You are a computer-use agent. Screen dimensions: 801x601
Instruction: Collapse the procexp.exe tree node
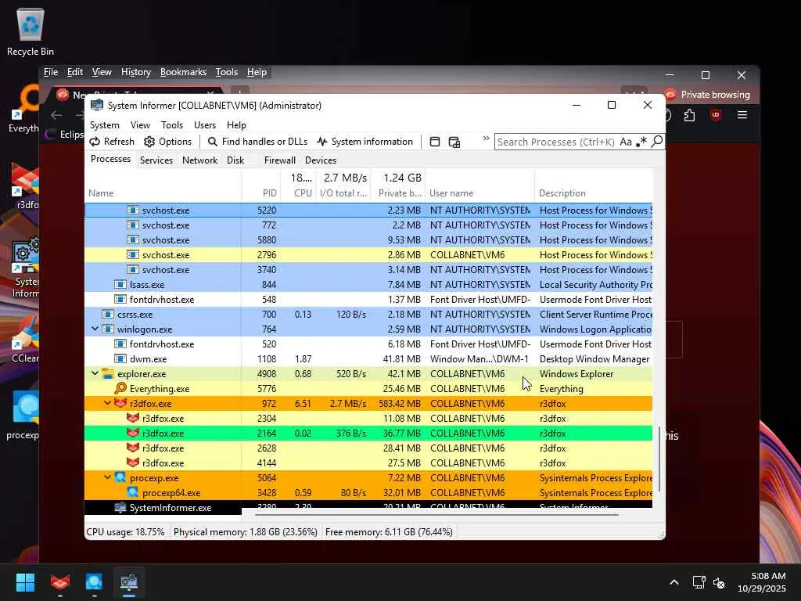(107, 477)
